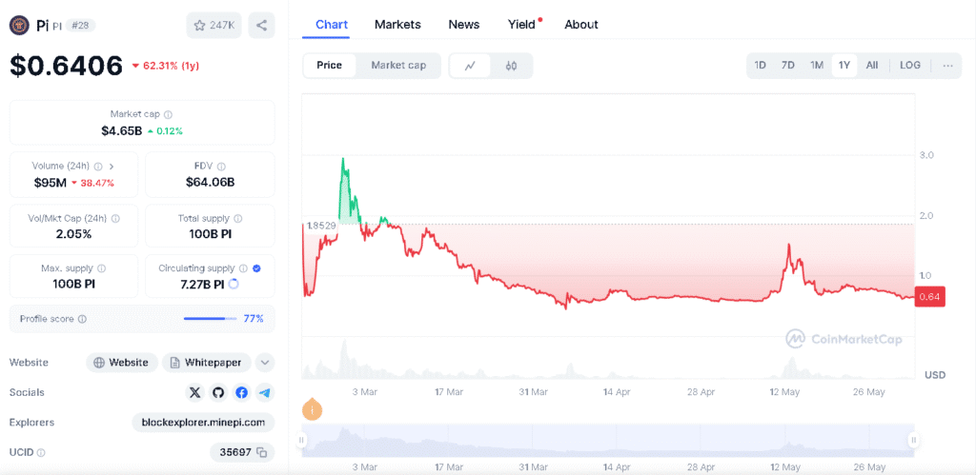Open FDV info icon
This screenshot has width=976, height=475.
221,166
